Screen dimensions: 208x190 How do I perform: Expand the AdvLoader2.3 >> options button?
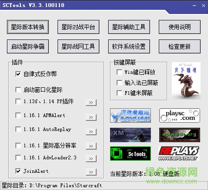point(91,159)
